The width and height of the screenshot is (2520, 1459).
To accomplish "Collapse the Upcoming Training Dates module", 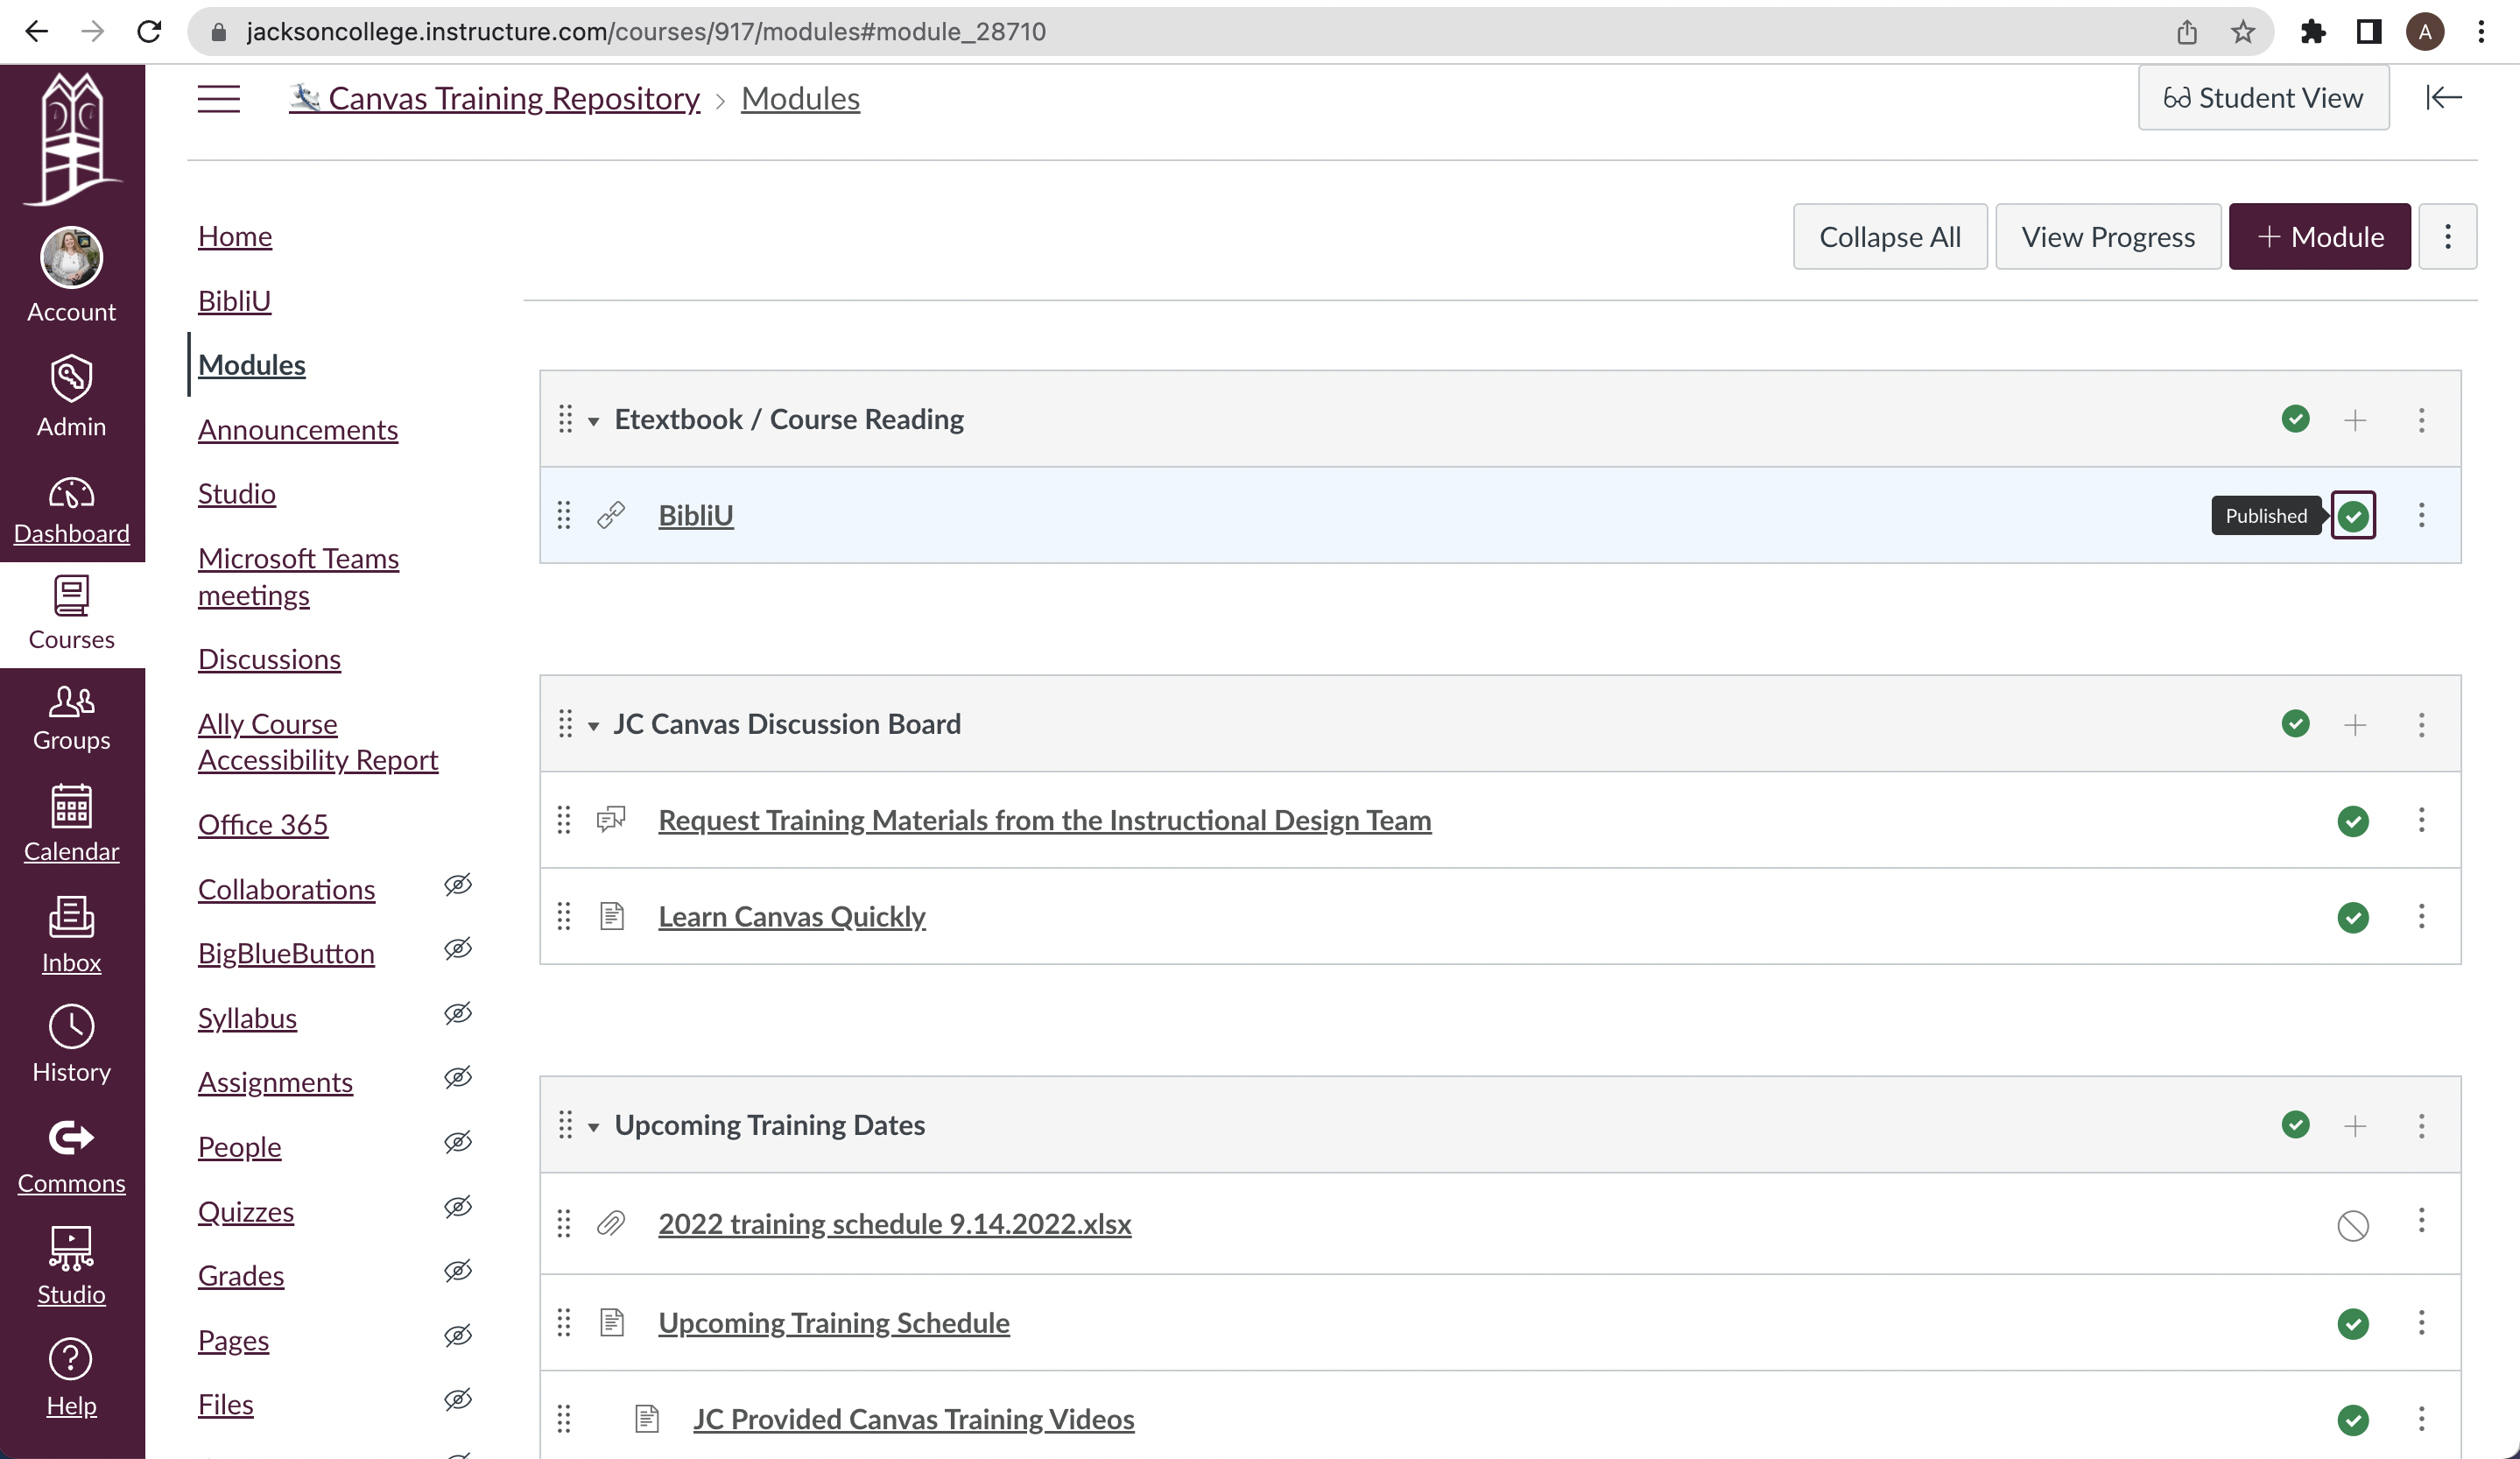I will tap(593, 1127).
